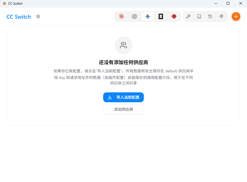Click the CC Switch title bar app icon
This screenshot has width=247, height=182.
[x=4, y=4]
